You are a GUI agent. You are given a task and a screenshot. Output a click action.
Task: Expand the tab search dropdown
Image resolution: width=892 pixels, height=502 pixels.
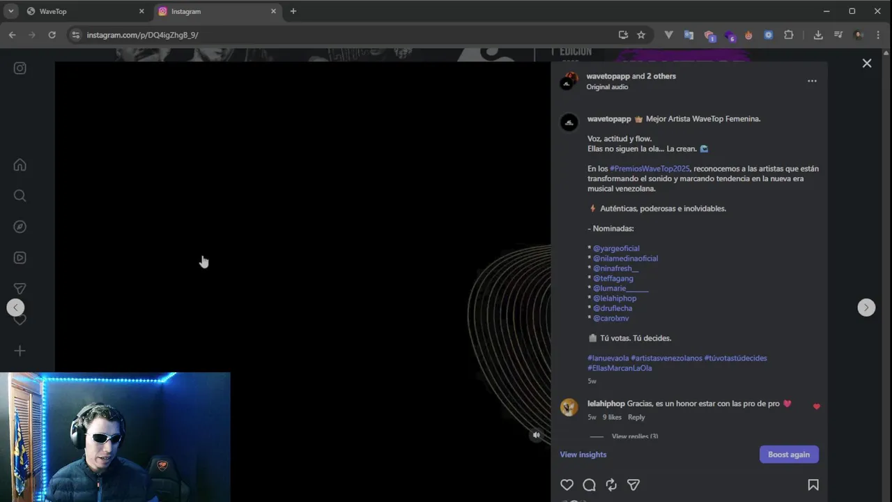[11, 11]
